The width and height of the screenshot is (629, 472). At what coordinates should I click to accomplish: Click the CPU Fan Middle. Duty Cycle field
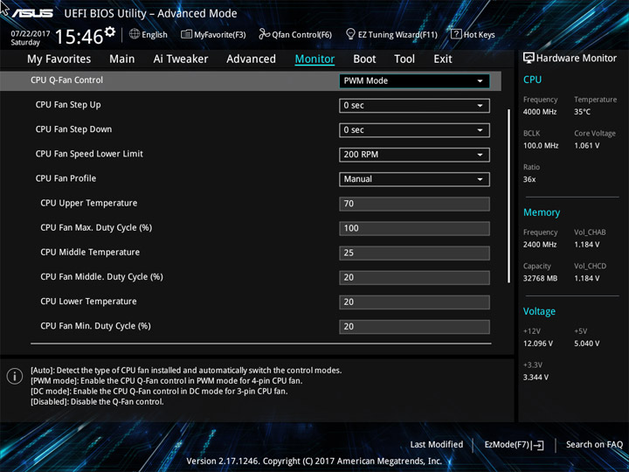pyautogui.click(x=414, y=277)
